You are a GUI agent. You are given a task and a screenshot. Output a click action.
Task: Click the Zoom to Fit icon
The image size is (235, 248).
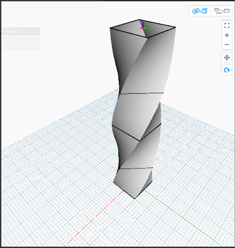(x=227, y=26)
